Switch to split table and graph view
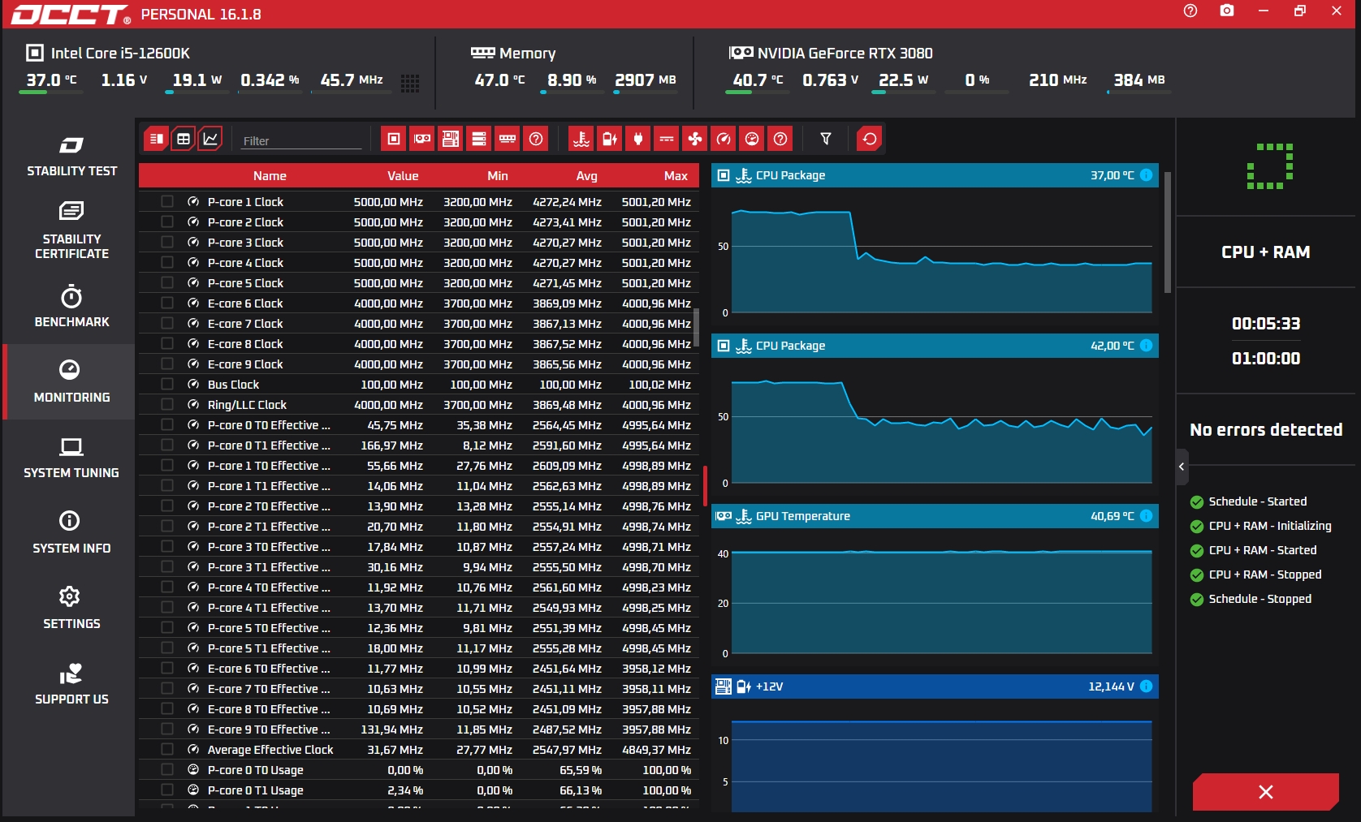The image size is (1361, 822). point(157,139)
